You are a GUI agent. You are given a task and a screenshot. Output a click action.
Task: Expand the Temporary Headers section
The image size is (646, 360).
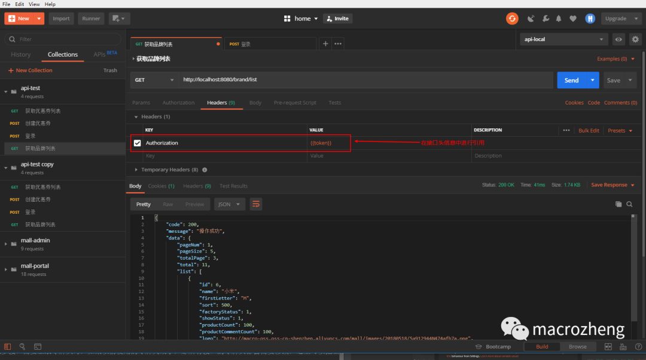point(169,170)
